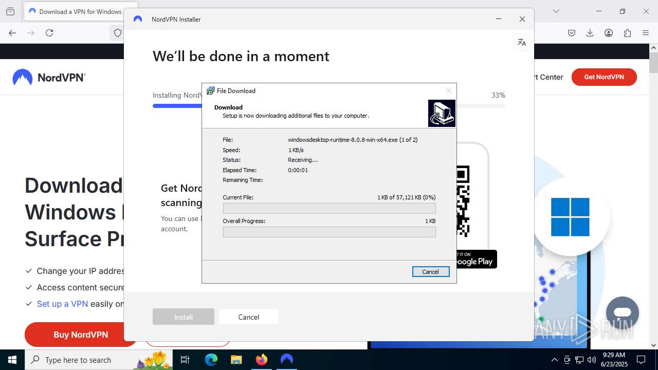
Task: Click the NordVPN installer progress bar
Action: coord(329,106)
